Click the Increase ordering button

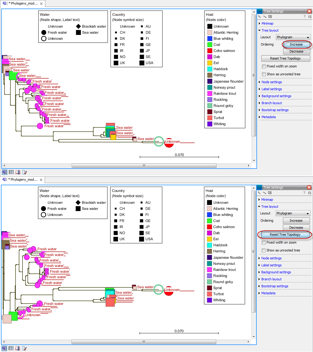(x=296, y=44)
